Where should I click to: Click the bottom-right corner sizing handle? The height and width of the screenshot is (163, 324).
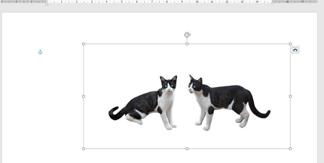[x=290, y=148]
